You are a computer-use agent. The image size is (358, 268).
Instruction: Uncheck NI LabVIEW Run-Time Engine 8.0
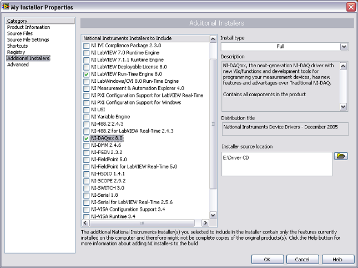[86, 75]
